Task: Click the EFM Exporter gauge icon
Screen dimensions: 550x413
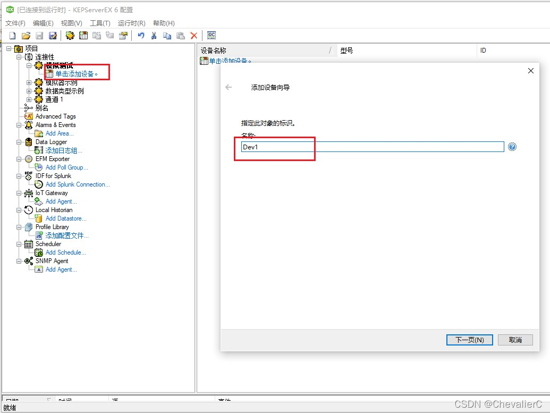Action: click(29, 159)
